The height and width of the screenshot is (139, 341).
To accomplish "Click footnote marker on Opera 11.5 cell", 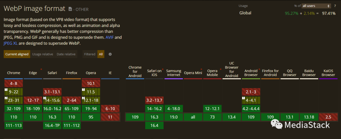I will point(83,90).
